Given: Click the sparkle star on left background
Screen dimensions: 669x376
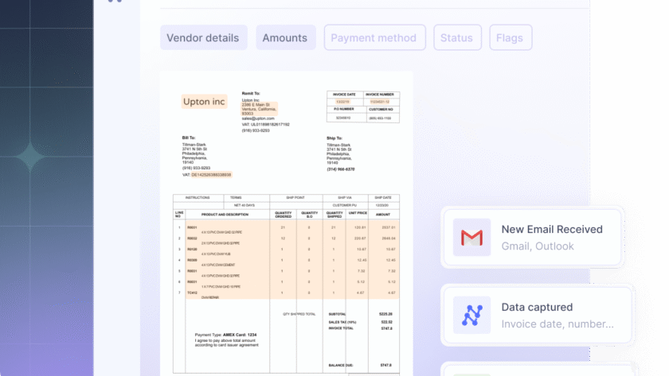Looking at the screenshot, I should coord(32,157).
